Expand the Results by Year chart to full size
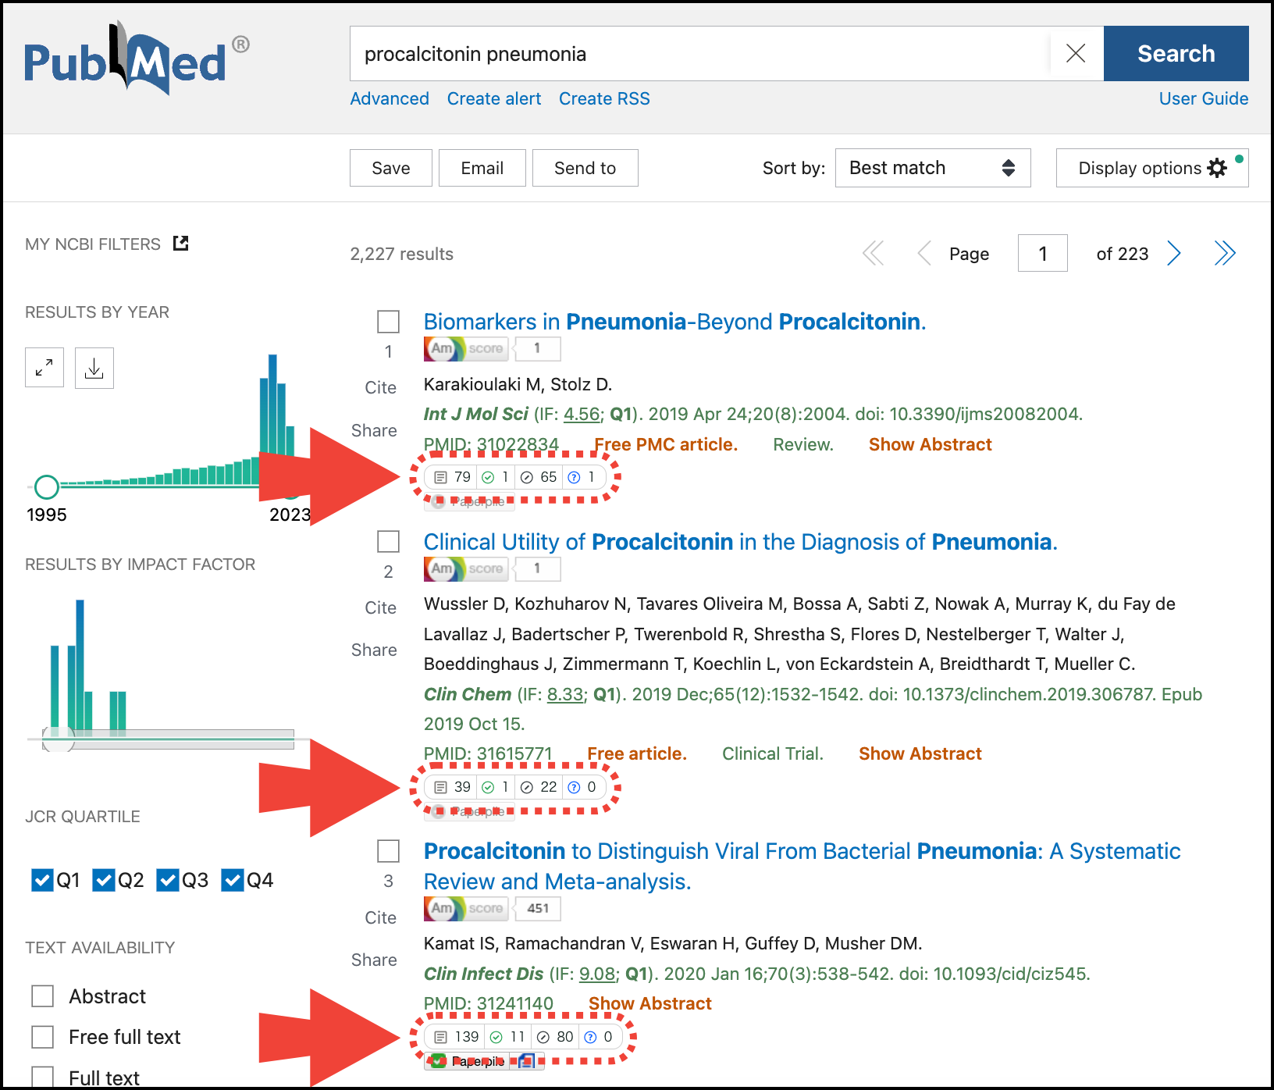Screen dimensions: 1274x1090 coord(44,367)
